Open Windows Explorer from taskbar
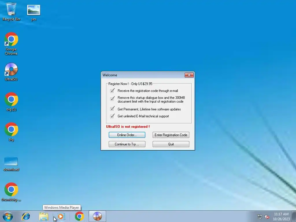296x222 pixels. click(x=44, y=216)
